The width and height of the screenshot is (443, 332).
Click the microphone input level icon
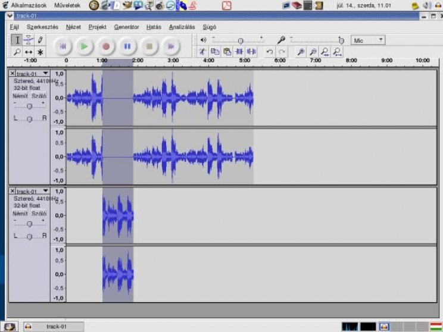click(x=281, y=40)
